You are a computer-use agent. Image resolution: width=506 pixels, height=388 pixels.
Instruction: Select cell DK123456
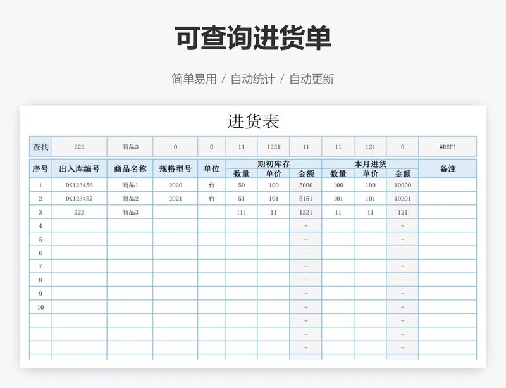[x=79, y=185]
